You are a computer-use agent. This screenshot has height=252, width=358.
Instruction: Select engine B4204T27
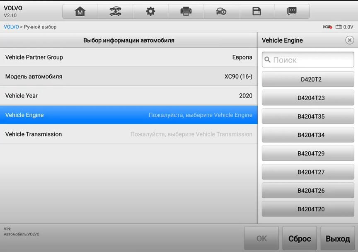(308, 172)
